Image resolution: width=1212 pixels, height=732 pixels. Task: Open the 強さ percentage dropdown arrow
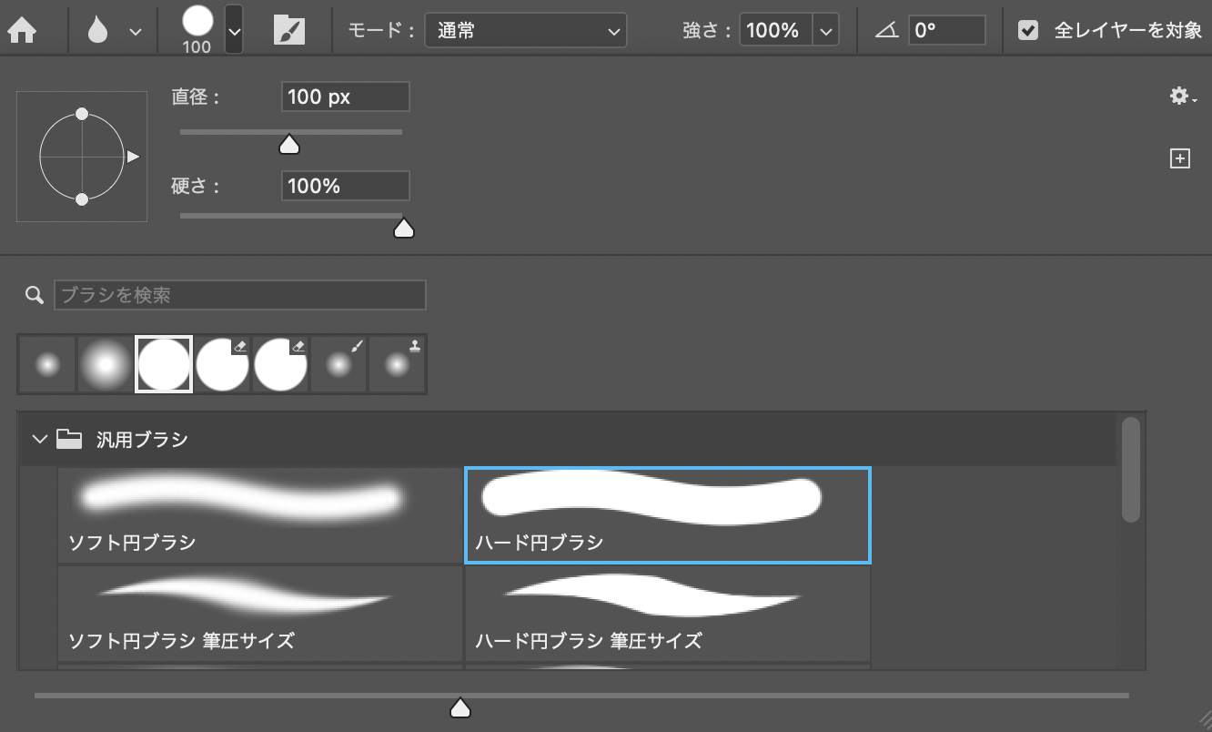826,30
